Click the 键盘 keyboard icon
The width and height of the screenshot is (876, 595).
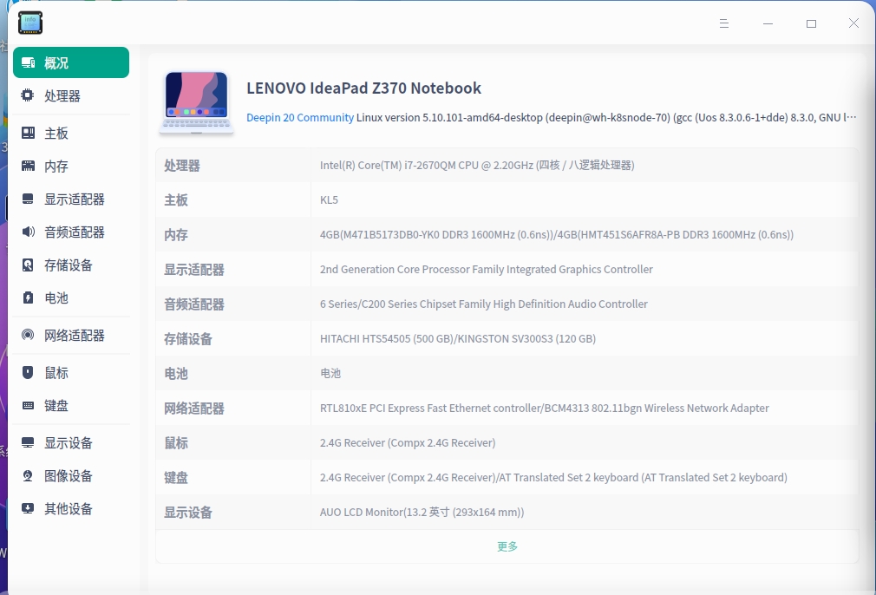tap(28, 406)
